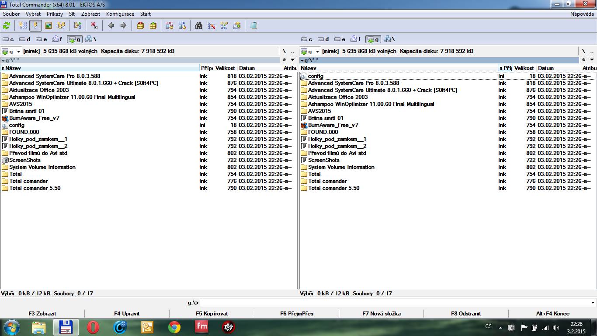Open left panel directory history arrow
This screenshot has height=336, width=597.
click(293, 60)
